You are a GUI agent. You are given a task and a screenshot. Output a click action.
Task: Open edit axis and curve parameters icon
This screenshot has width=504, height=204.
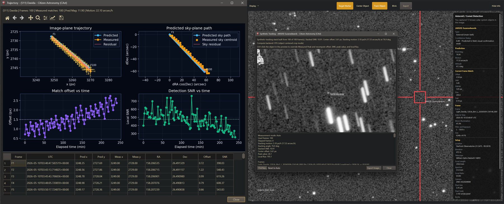(x=52, y=18)
